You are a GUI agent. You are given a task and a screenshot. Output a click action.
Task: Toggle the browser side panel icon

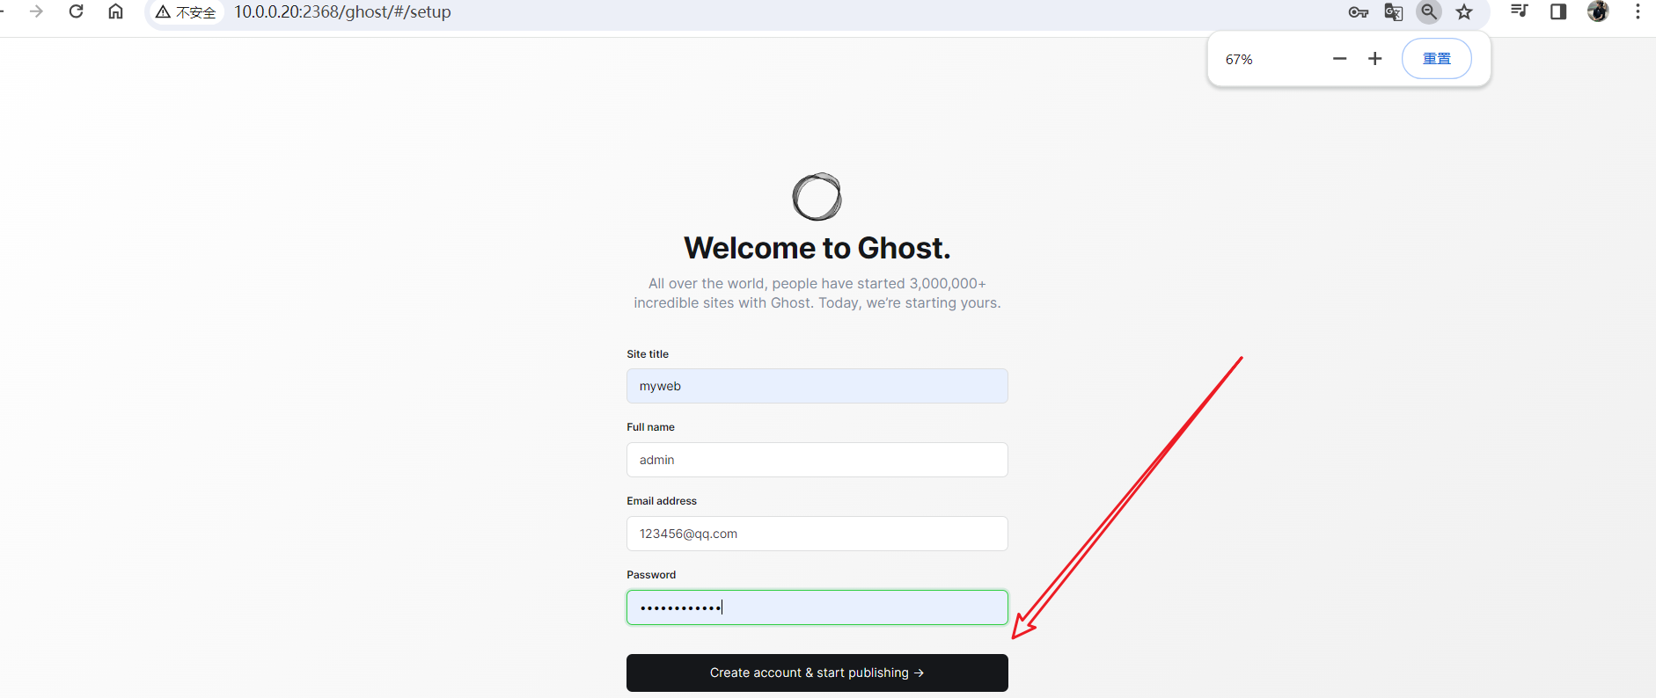point(1558,11)
